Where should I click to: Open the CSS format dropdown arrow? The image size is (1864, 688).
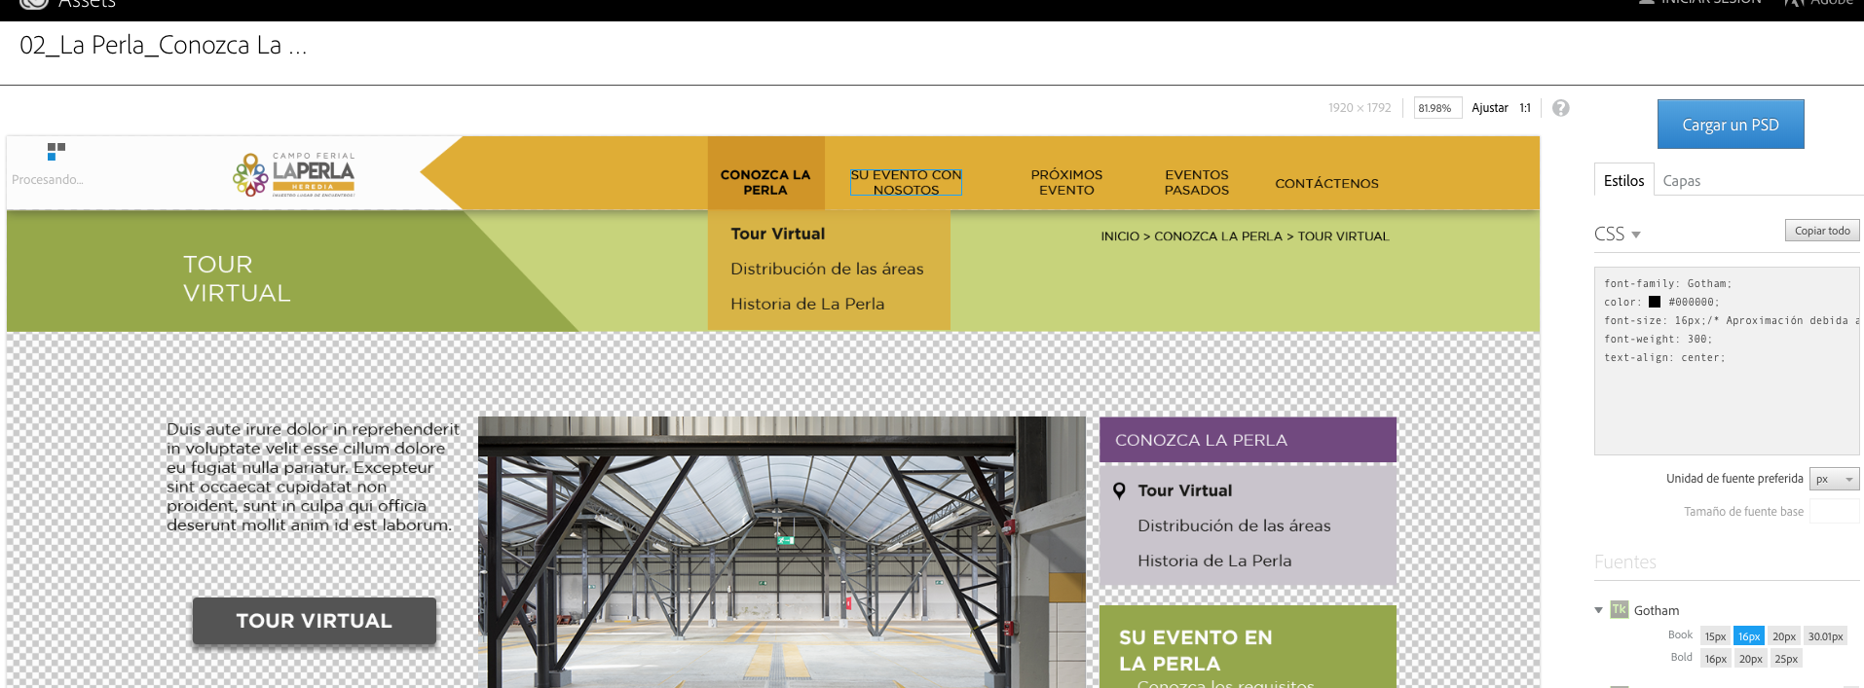click(1636, 235)
